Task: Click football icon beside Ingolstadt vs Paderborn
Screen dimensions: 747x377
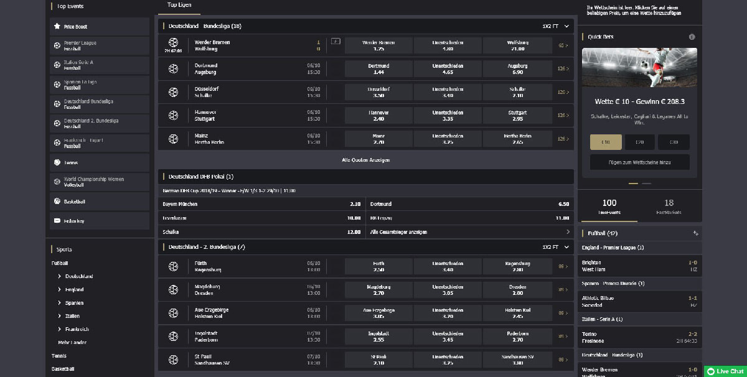Action: [x=173, y=337]
